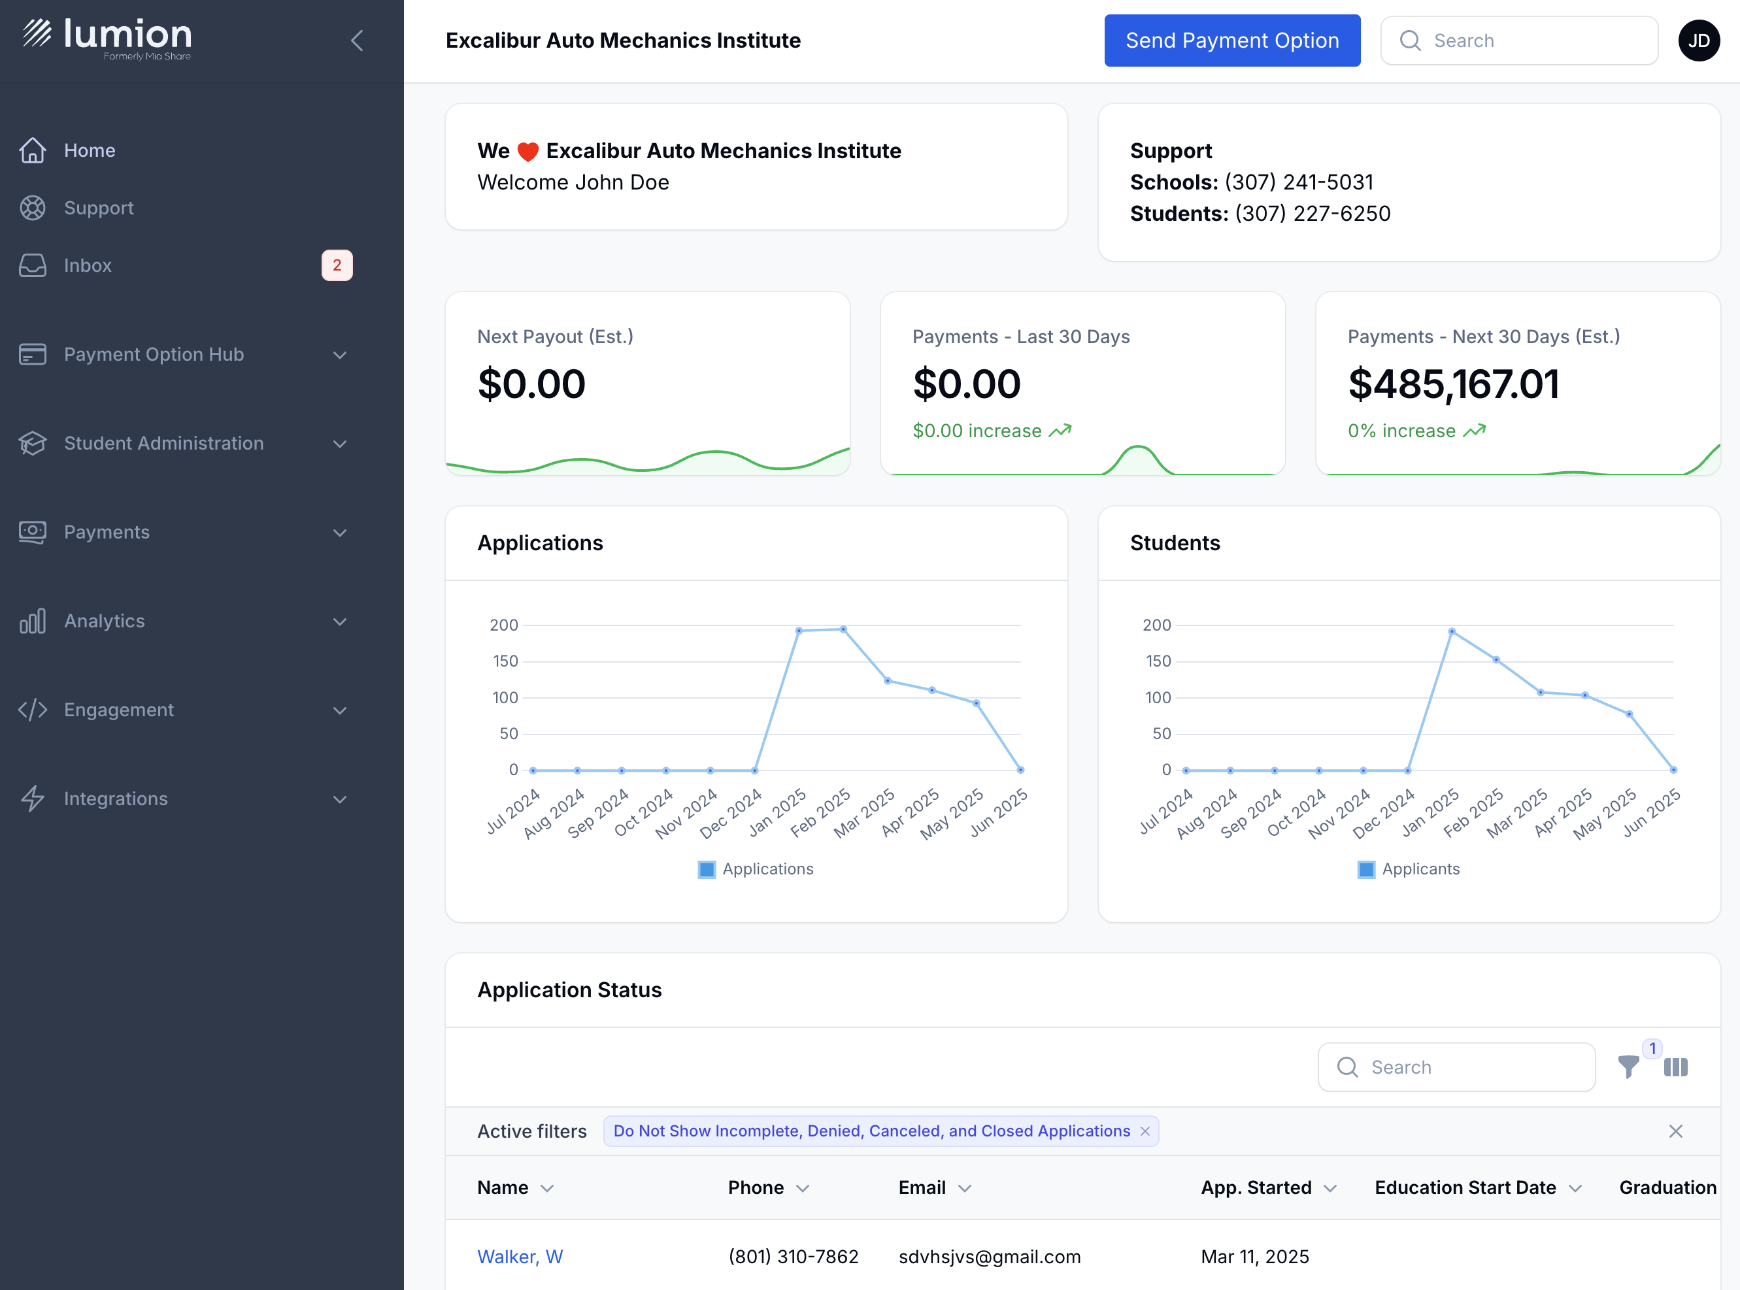Expand the Analytics section chevron

point(340,621)
